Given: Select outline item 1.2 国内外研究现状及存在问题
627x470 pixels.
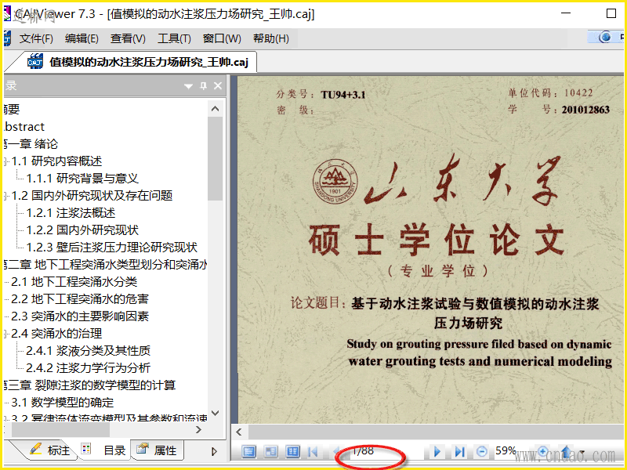Looking at the screenshot, I should (x=92, y=195).
